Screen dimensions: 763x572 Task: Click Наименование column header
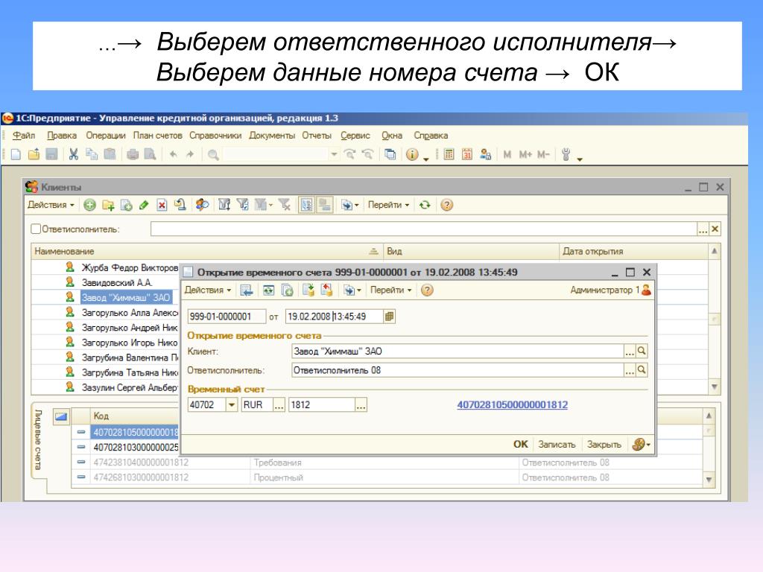(207, 252)
